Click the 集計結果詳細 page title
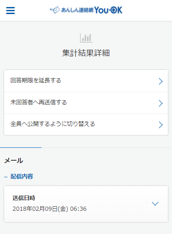 click(86, 53)
